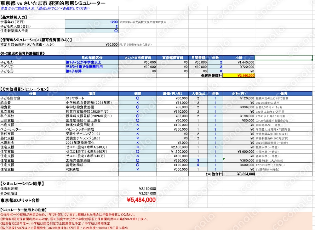This screenshot has height=230, width=315.
Task: Toggle the 適用 cell for ベビーシッター助成
Action: (138, 129)
